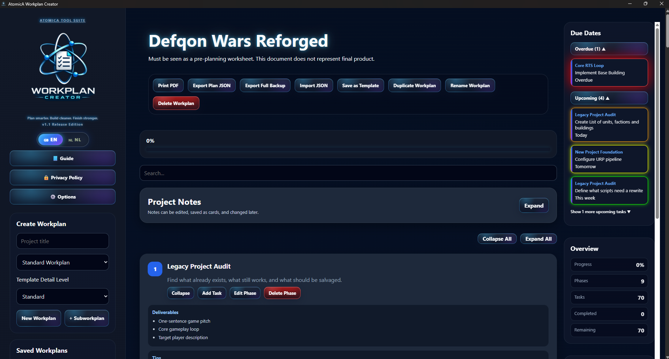Viewport: 669px width, 359px height.
Task: Click Export Plan JSON
Action: pos(212,85)
